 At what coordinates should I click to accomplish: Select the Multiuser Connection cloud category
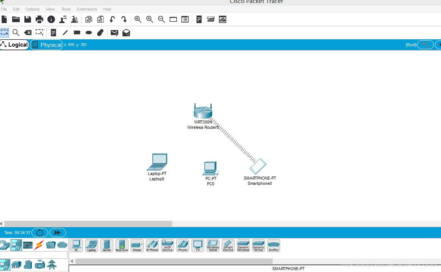pyautogui.click(x=62, y=245)
